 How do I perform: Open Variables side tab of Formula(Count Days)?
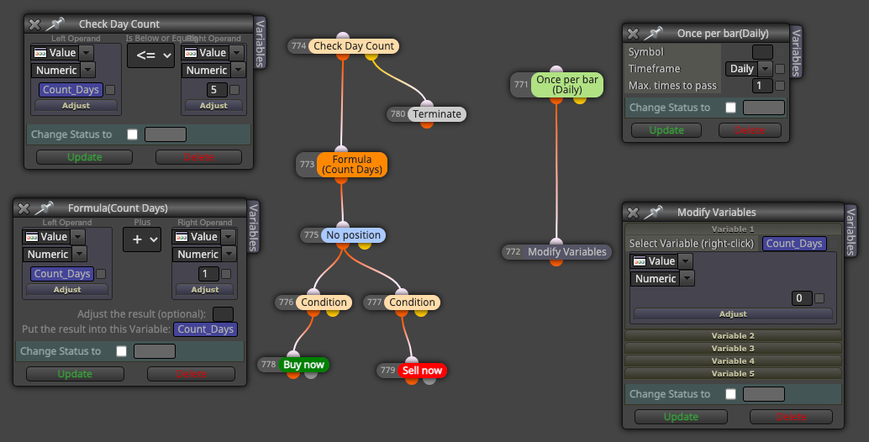(253, 228)
